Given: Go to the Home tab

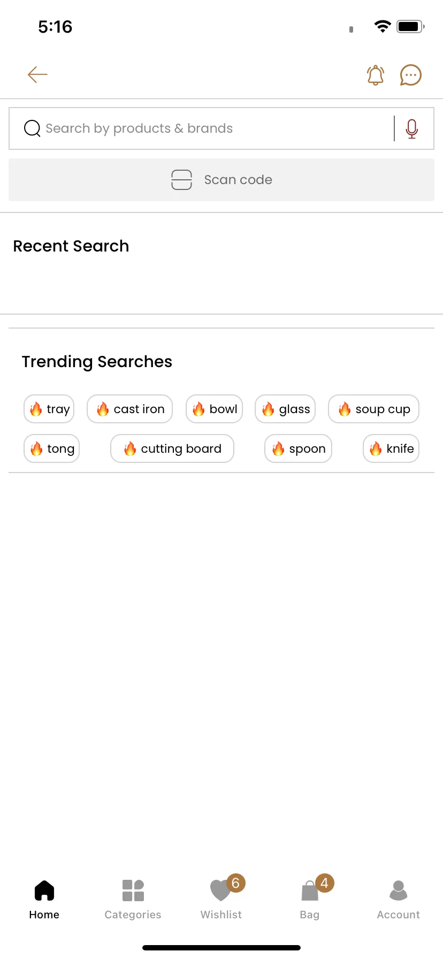Looking at the screenshot, I should [x=44, y=900].
